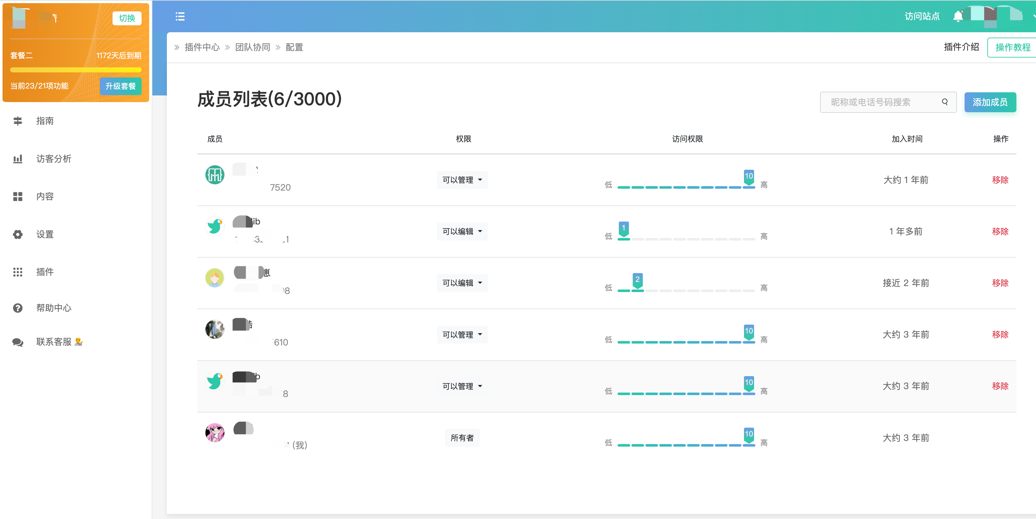
Task: Open the 操作教程 tutorial button
Action: (x=1012, y=47)
